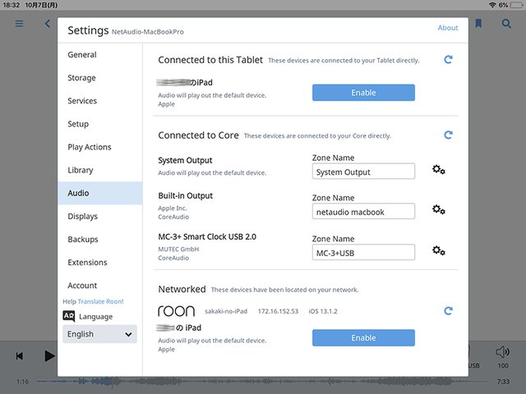Refresh the Connected to Core devices
The width and height of the screenshot is (526, 394).
[448, 135]
